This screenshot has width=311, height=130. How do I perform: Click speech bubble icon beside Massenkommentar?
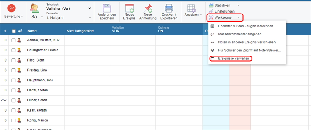(213, 34)
